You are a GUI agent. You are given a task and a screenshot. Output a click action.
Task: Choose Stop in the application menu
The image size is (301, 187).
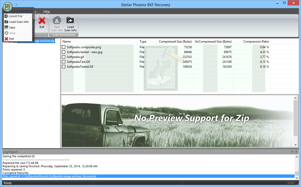tap(18, 33)
